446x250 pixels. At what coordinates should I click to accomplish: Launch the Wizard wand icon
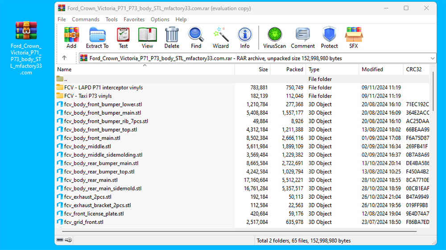pyautogui.click(x=221, y=38)
